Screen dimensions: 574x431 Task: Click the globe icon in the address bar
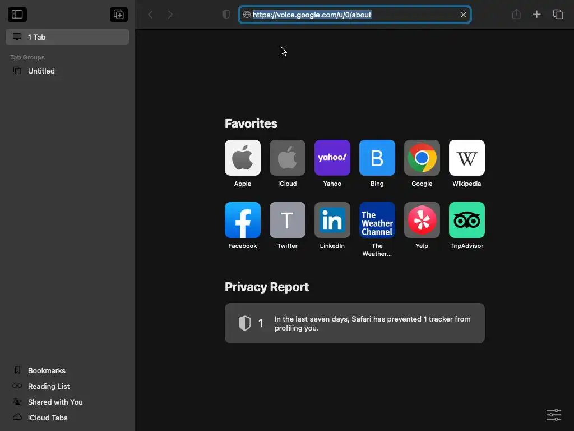[247, 15]
